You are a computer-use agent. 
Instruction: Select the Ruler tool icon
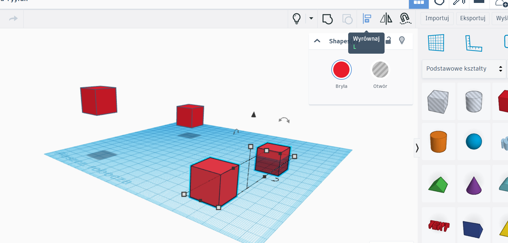tap(474, 43)
